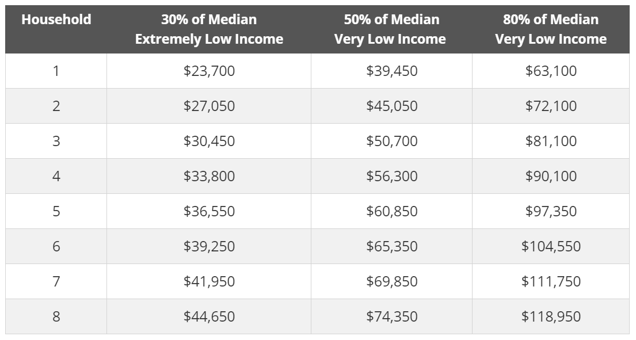Click the $65,350 cell
Screen dimensions: 636x340
pos(391,246)
